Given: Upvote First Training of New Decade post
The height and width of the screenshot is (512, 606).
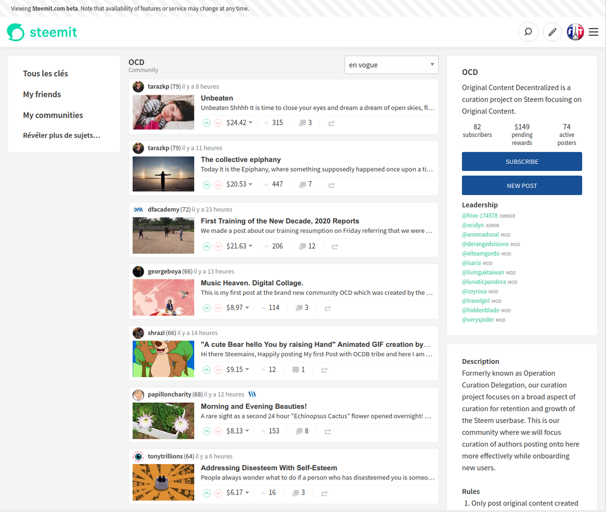Looking at the screenshot, I should click(207, 247).
